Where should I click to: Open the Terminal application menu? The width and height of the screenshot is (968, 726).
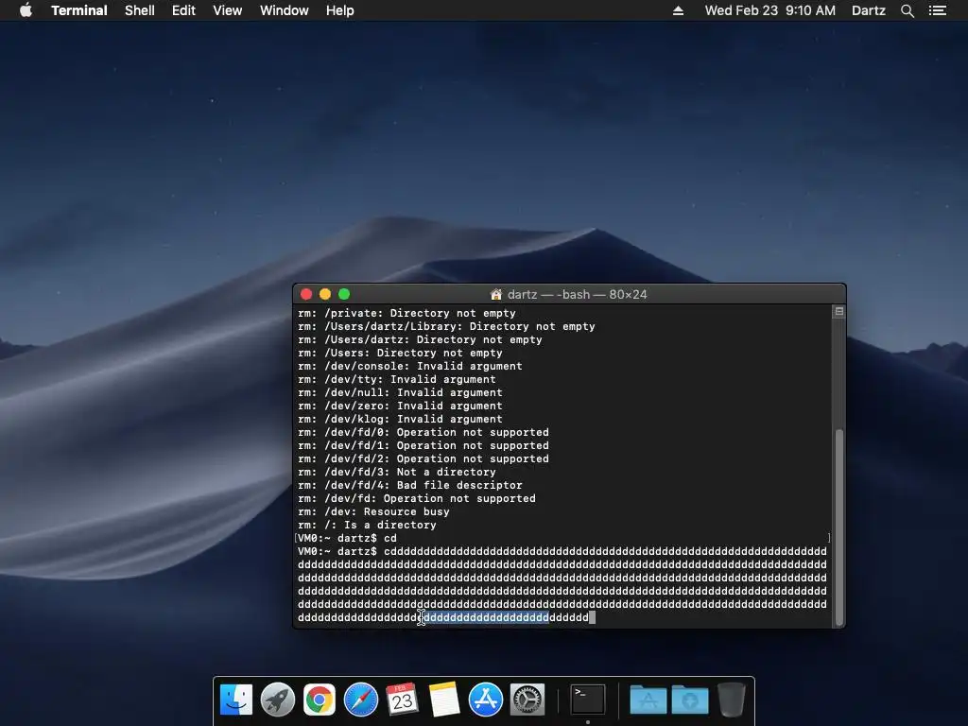(79, 10)
